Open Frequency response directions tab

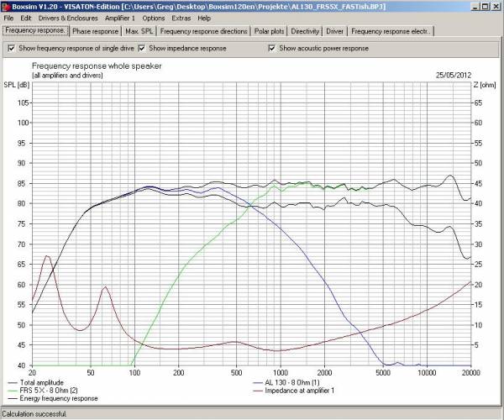point(204,31)
